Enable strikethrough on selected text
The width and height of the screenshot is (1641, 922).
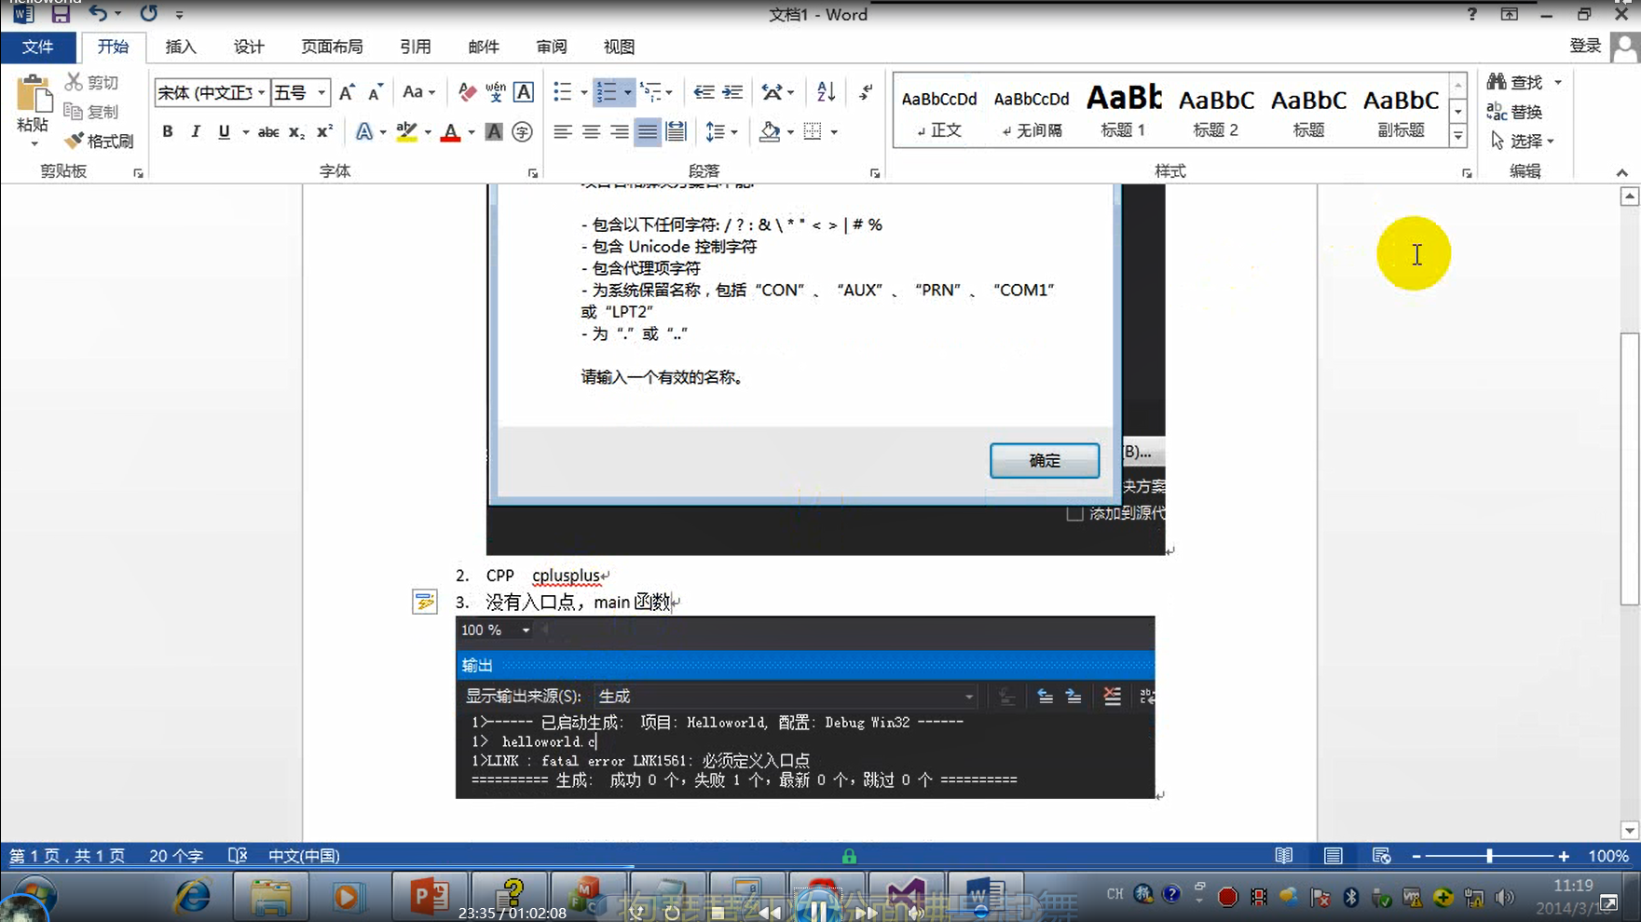[267, 131]
